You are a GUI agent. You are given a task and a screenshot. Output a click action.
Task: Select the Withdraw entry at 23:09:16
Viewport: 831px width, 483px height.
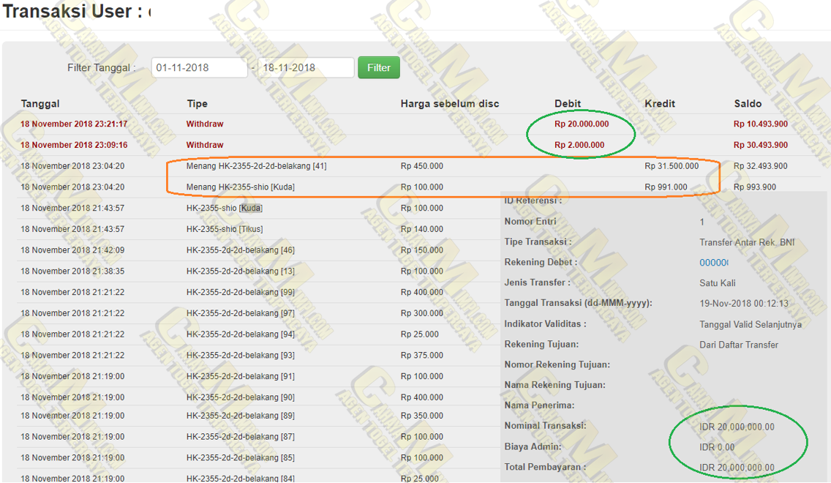click(205, 145)
